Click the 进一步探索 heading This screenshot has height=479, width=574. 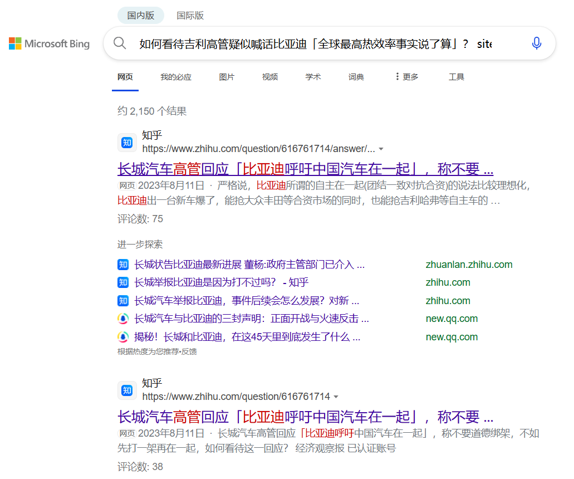(140, 245)
